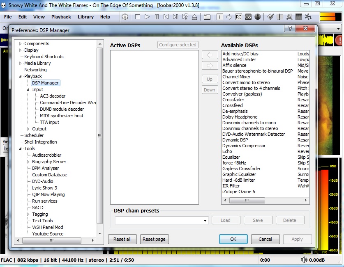This screenshot has height=267, width=344.
Task: Open the Help menu
Action: coord(105,17)
